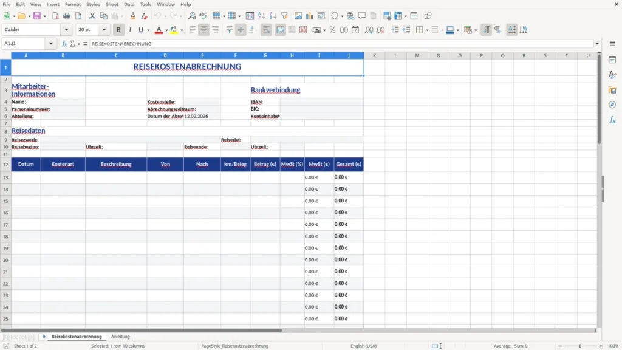Open the Borders dropdown arrow
This screenshot has height=350, width=622.
pos(427,30)
